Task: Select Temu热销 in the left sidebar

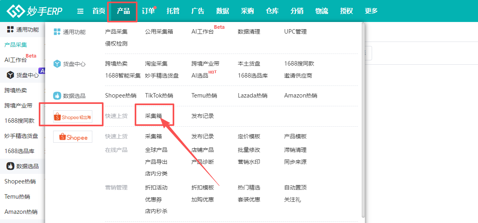Action: click(x=17, y=197)
